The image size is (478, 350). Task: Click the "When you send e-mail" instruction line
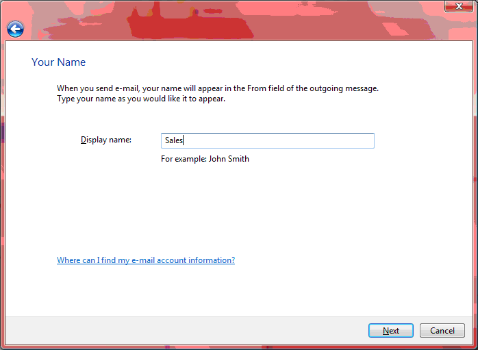point(217,88)
